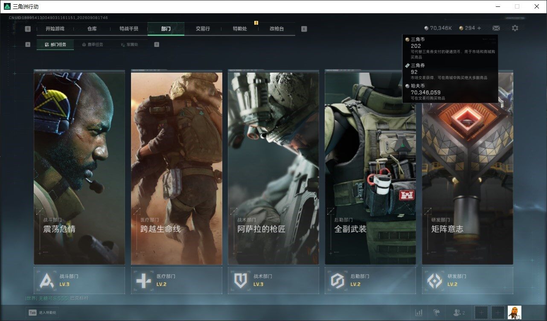The width and height of the screenshot is (547, 321).
Task: Minimize the 三角洲行动 window
Action: (x=498, y=6)
